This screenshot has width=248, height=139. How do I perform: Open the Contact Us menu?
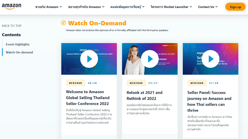pos(208,7)
